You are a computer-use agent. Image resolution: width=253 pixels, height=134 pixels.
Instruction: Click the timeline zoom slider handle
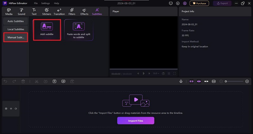226,81
